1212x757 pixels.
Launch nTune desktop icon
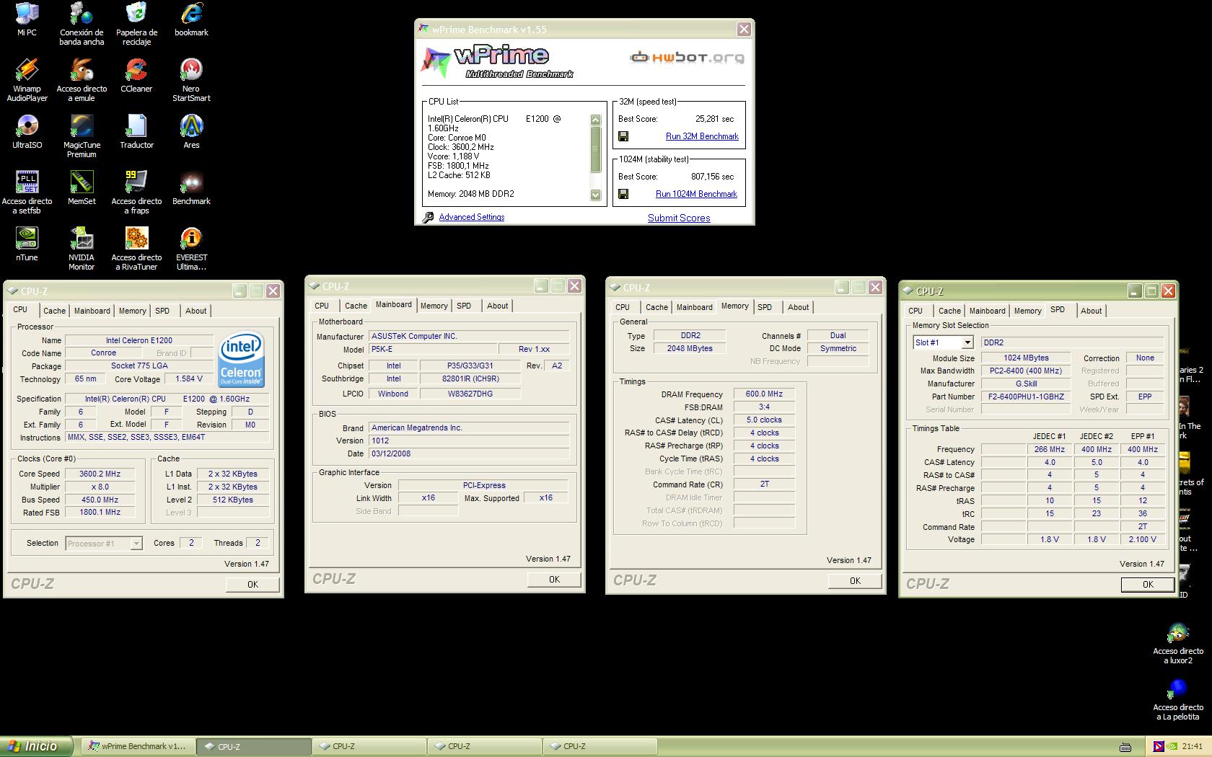pos(27,244)
